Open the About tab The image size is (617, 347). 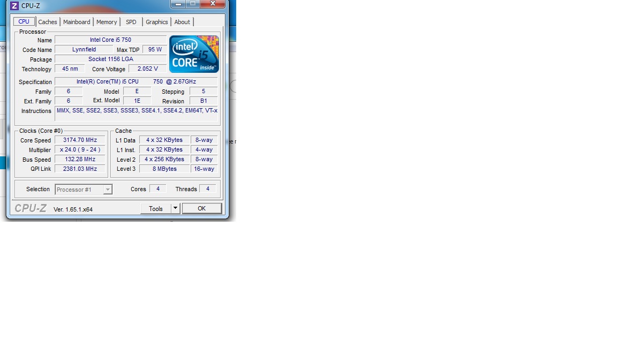coord(182,22)
